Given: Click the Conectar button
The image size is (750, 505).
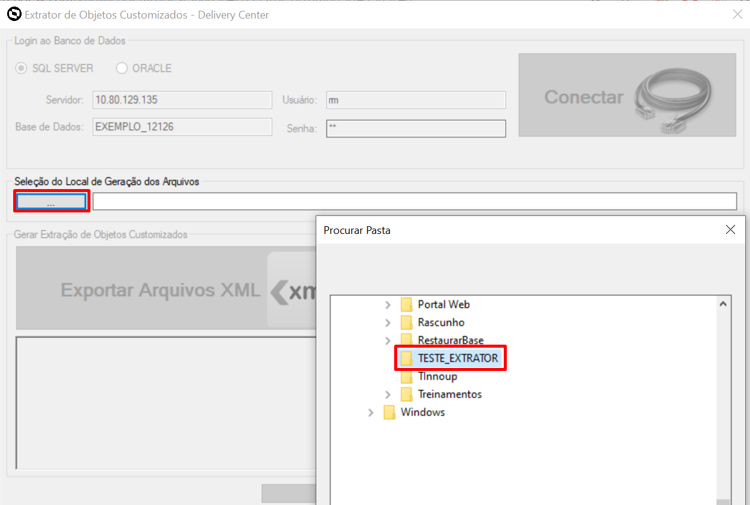Looking at the screenshot, I should point(627,95).
